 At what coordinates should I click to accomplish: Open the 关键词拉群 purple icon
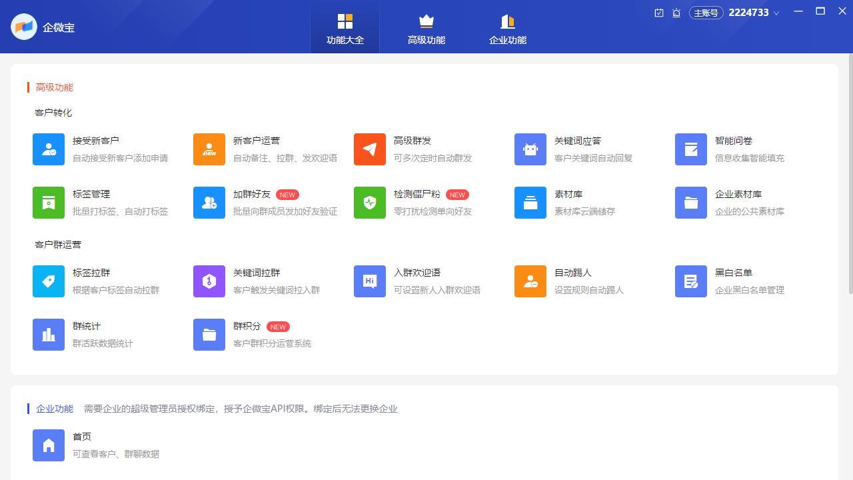click(x=209, y=281)
